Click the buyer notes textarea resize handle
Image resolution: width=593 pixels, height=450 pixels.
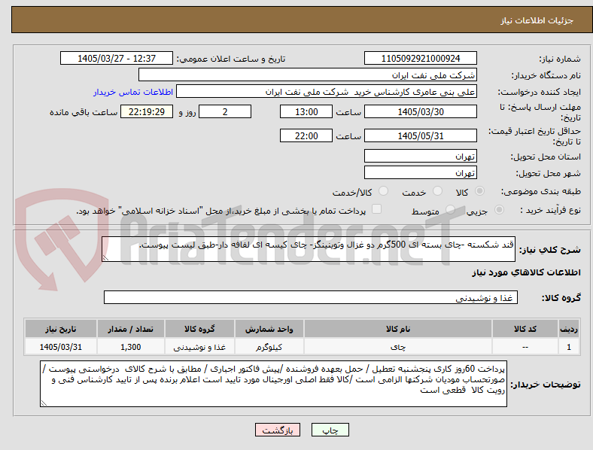pyautogui.click(x=44, y=403)
